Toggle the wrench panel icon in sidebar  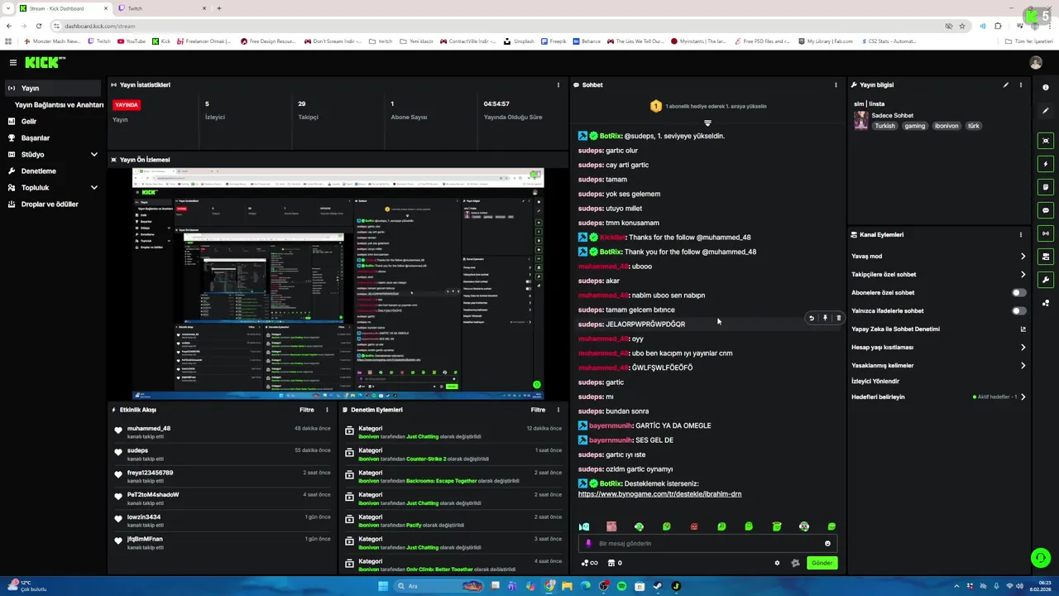[1046, 280]
